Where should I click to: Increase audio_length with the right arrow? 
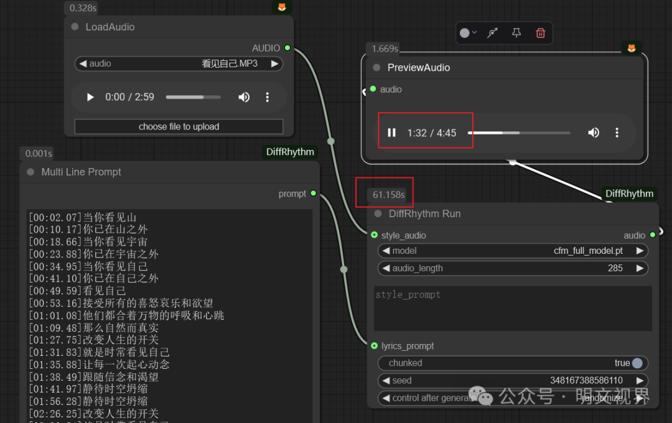[x=639, y=269]
